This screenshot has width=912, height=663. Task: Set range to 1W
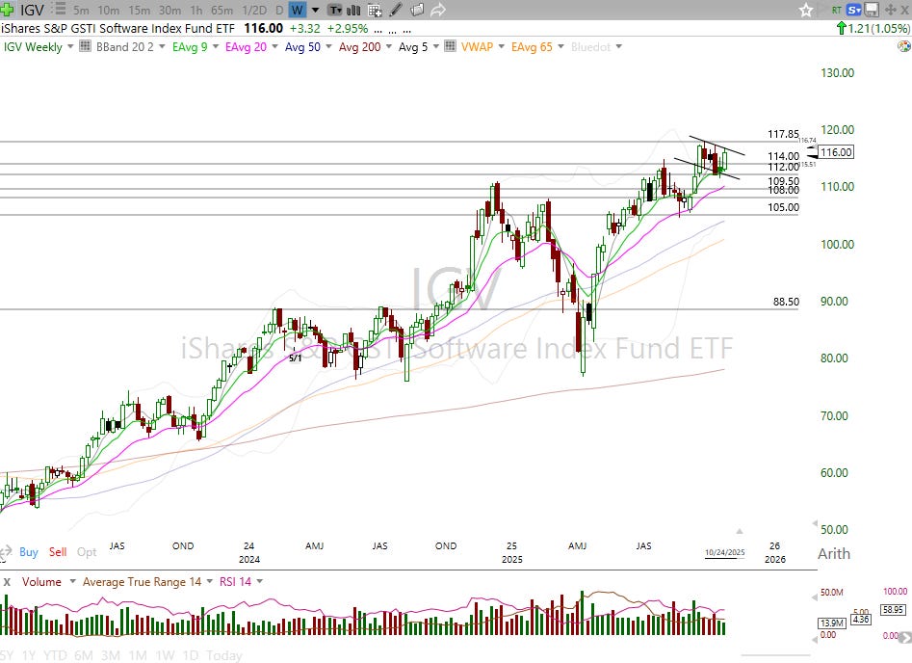[x=166, y=655]
